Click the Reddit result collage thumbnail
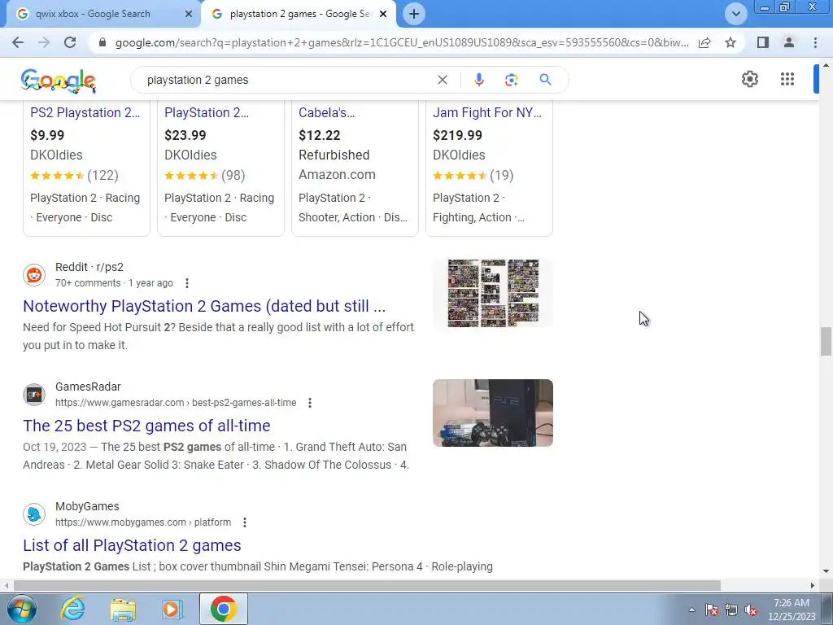Screen dimensions: 833x625 (x=492, y=293)
